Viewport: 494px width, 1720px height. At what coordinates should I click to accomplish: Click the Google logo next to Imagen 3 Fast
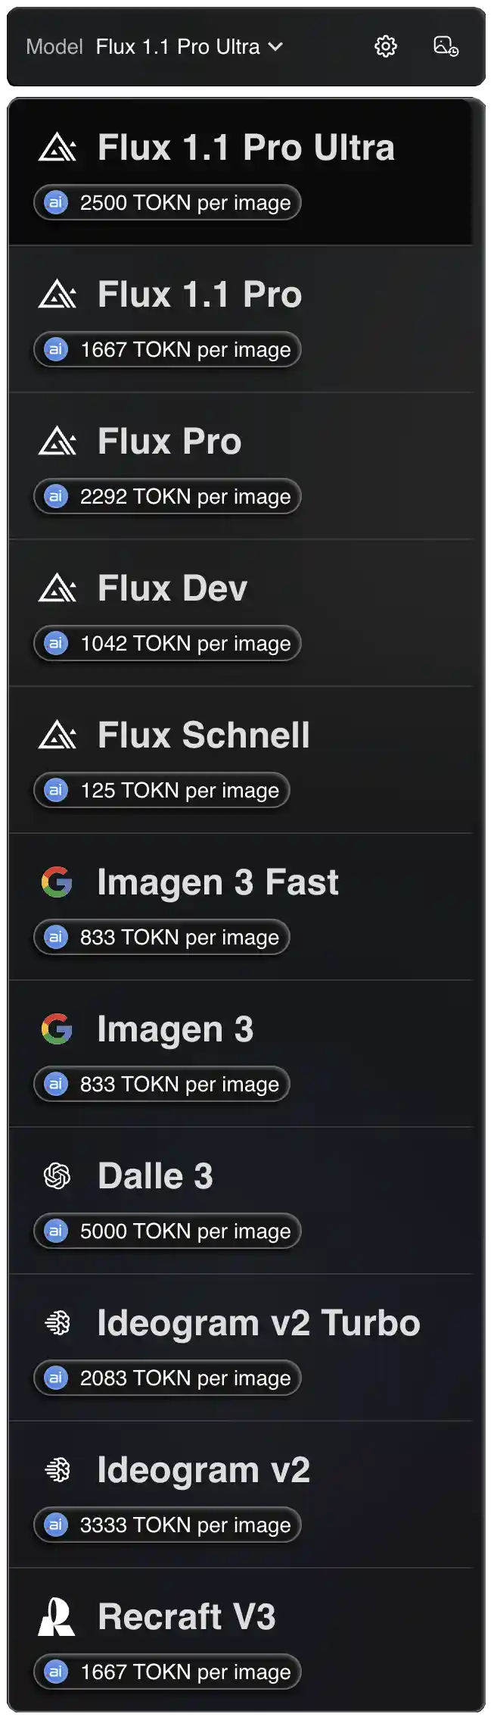55,882
